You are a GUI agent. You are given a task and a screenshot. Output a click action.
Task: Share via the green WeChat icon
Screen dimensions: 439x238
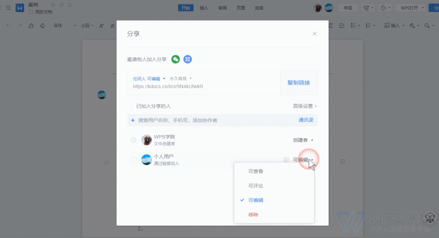[175, 59]
